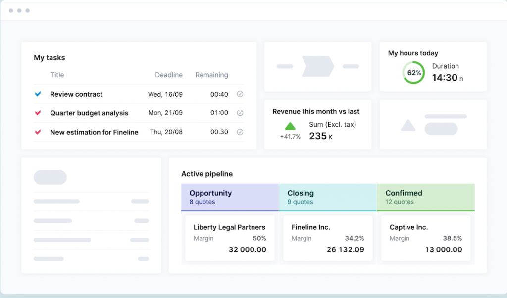Screen dimensions: 507x298
Task: Toggle the completion circle for New estimation for Fineline
Action: click(240, 132)
